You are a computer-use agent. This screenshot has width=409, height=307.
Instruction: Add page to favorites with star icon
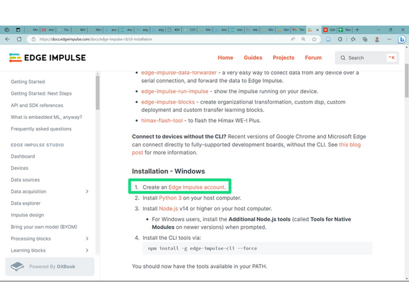(314, 39)
